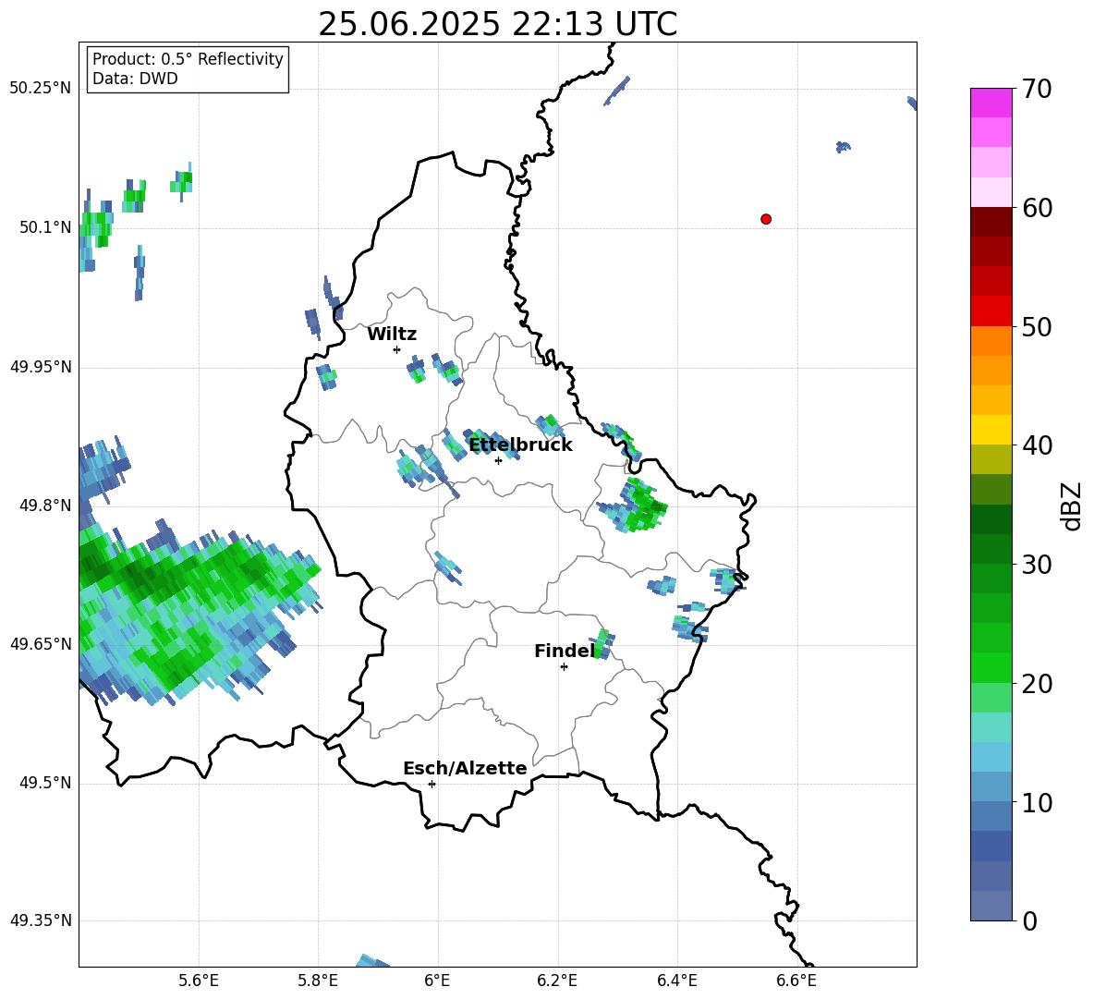Select the Findel label

(565, 651)
